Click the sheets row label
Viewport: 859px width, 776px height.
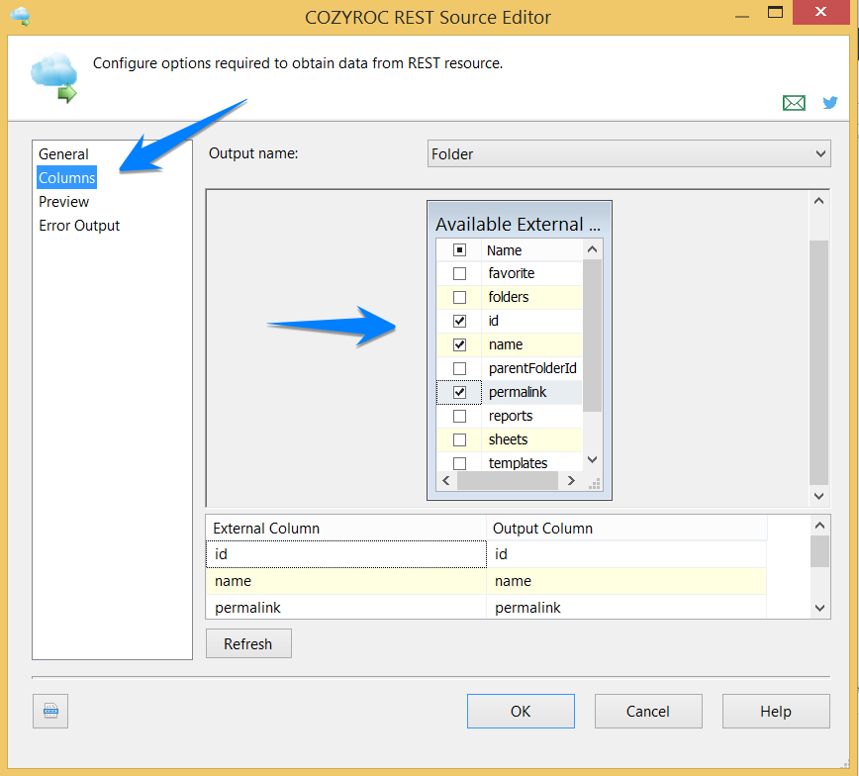(508, 439)
